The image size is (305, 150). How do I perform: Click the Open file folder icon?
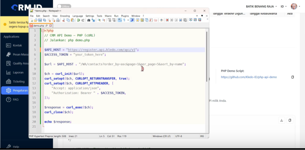pos(35,20)
